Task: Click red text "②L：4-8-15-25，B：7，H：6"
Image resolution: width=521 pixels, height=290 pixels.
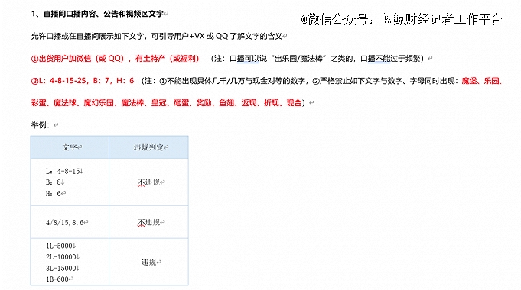Action: coord(83,81)
